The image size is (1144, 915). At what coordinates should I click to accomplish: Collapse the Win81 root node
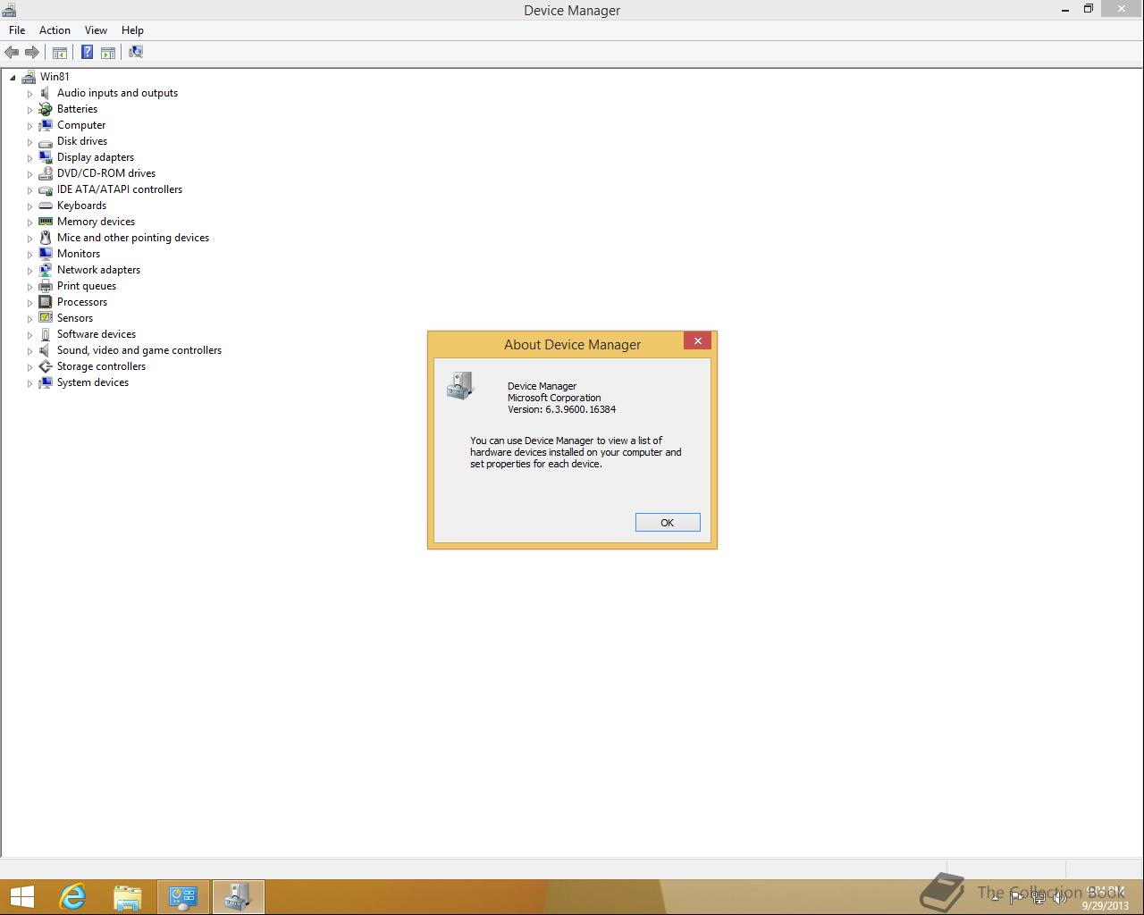[x=13, y=78]
